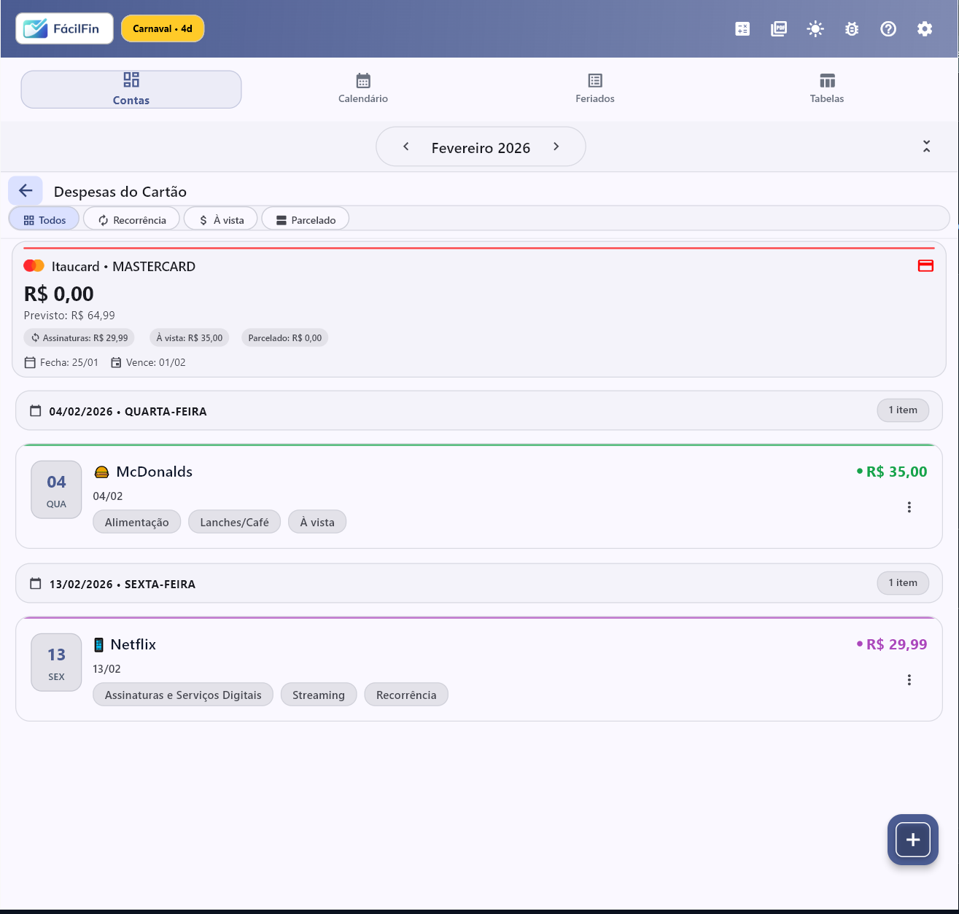Click the red credit card icon on Itaucard

(925, 266)
